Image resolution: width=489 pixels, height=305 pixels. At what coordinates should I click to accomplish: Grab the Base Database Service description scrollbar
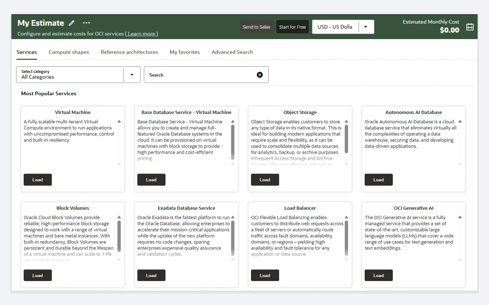coord(233,142)
